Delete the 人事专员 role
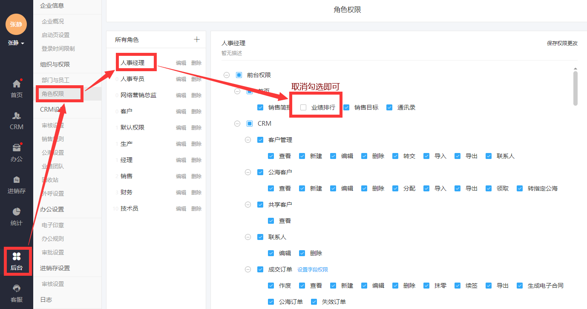Image resolution: width=587 pixels, height=309 pixels. pyautogui.click(x=196, y=79)
